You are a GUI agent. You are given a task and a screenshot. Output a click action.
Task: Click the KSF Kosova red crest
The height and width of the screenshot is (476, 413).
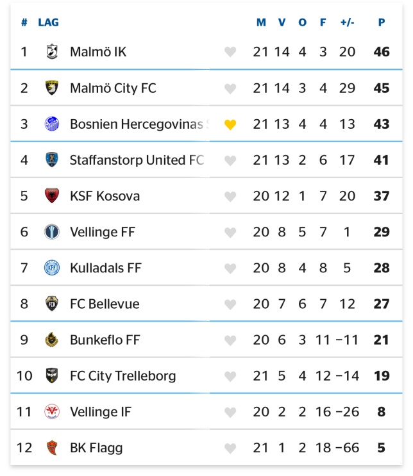pos(52,196)
